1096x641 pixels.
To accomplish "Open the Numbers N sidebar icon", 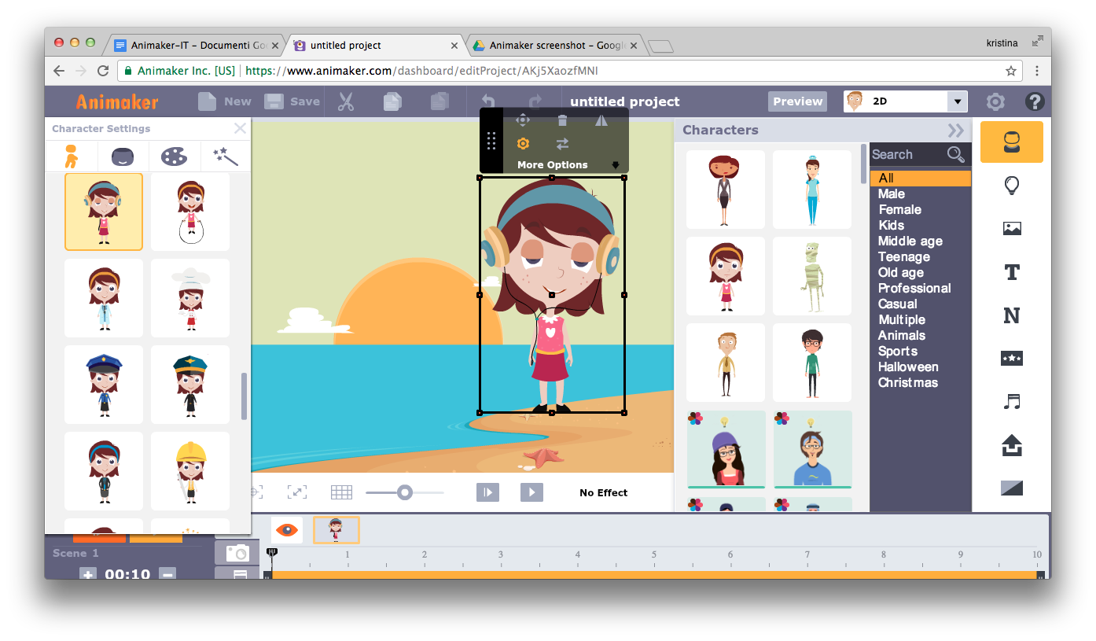I will [x=1012, y=315].
